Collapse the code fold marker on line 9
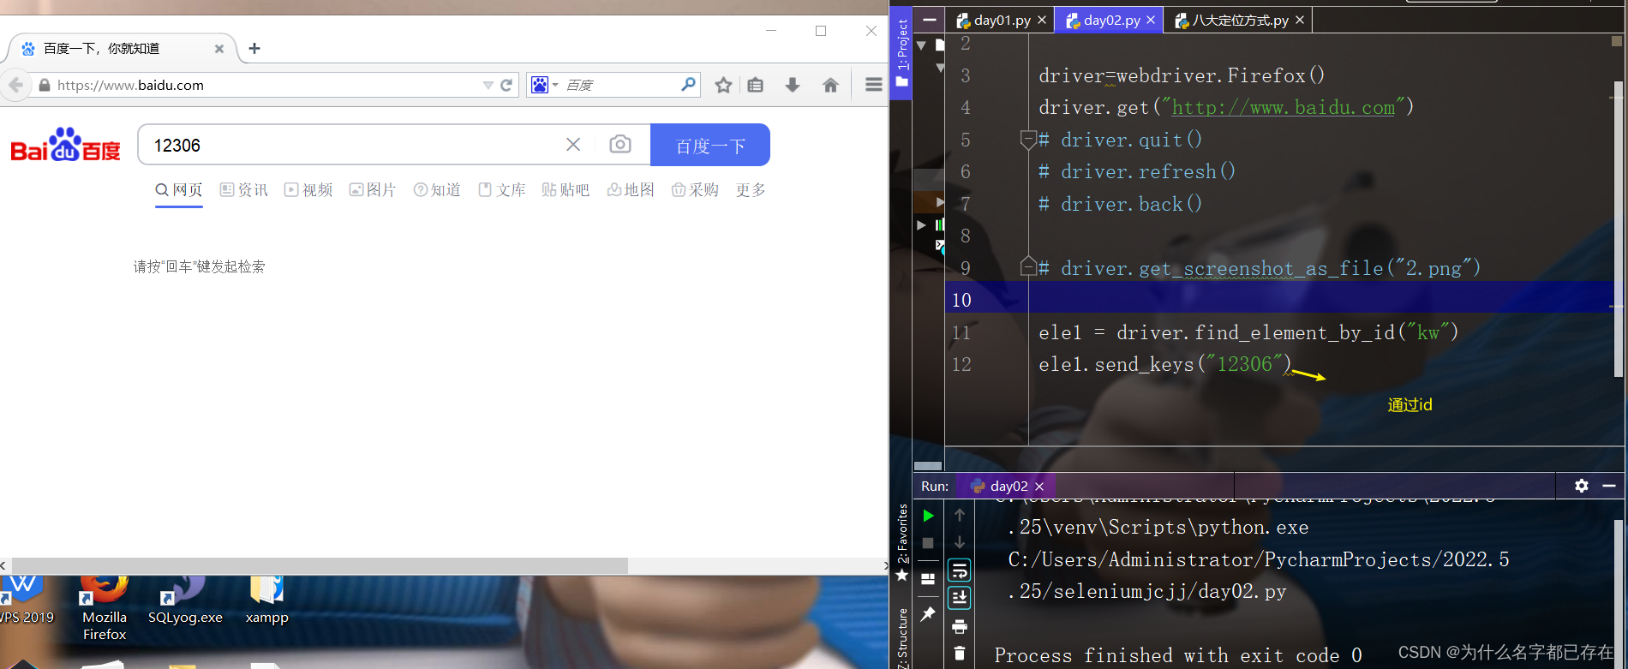This screenshot has height=669, width=1628. [1028, 267]
